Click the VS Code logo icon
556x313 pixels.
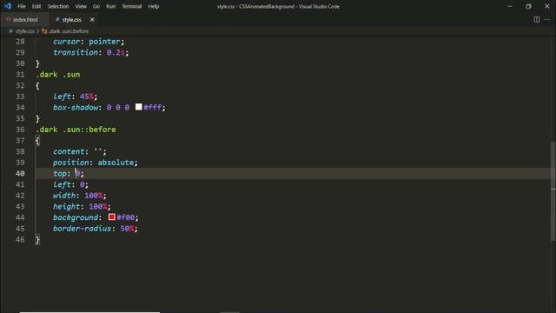coord(8,6)
